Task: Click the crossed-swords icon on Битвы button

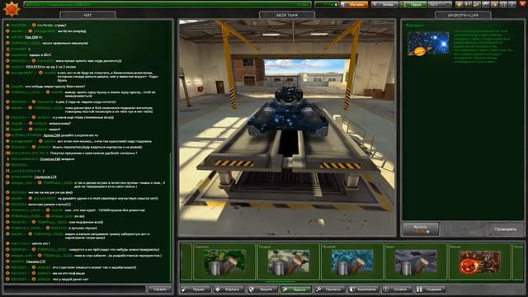Action: pos(375,4)
